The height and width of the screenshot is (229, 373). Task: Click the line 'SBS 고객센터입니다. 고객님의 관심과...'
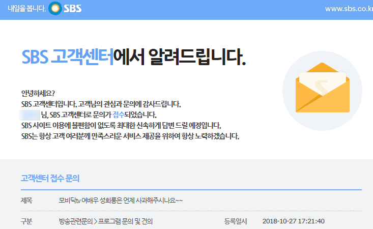(x=101, y=104)
